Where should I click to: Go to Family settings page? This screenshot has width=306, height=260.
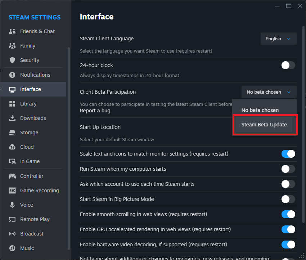[33, 46]
